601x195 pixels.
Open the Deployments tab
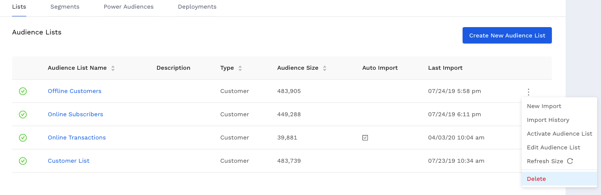pos(197,7)
